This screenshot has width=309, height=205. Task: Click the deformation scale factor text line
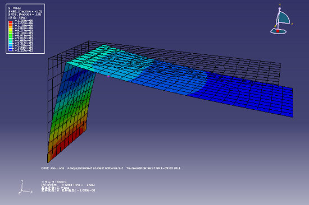coord(68,190)
